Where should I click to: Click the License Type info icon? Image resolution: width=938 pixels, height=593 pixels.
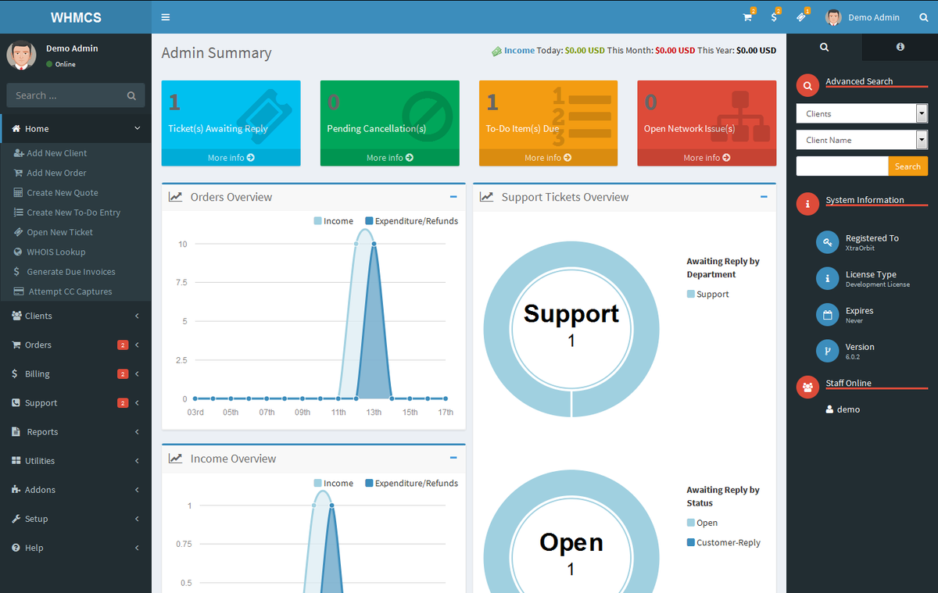[827, 278]
